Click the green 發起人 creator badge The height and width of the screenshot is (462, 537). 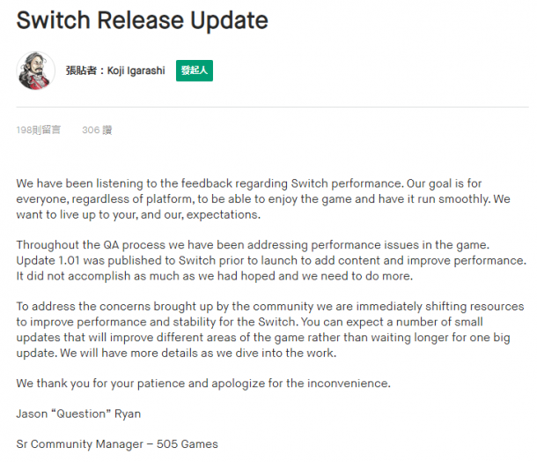(x=195, y=71)
